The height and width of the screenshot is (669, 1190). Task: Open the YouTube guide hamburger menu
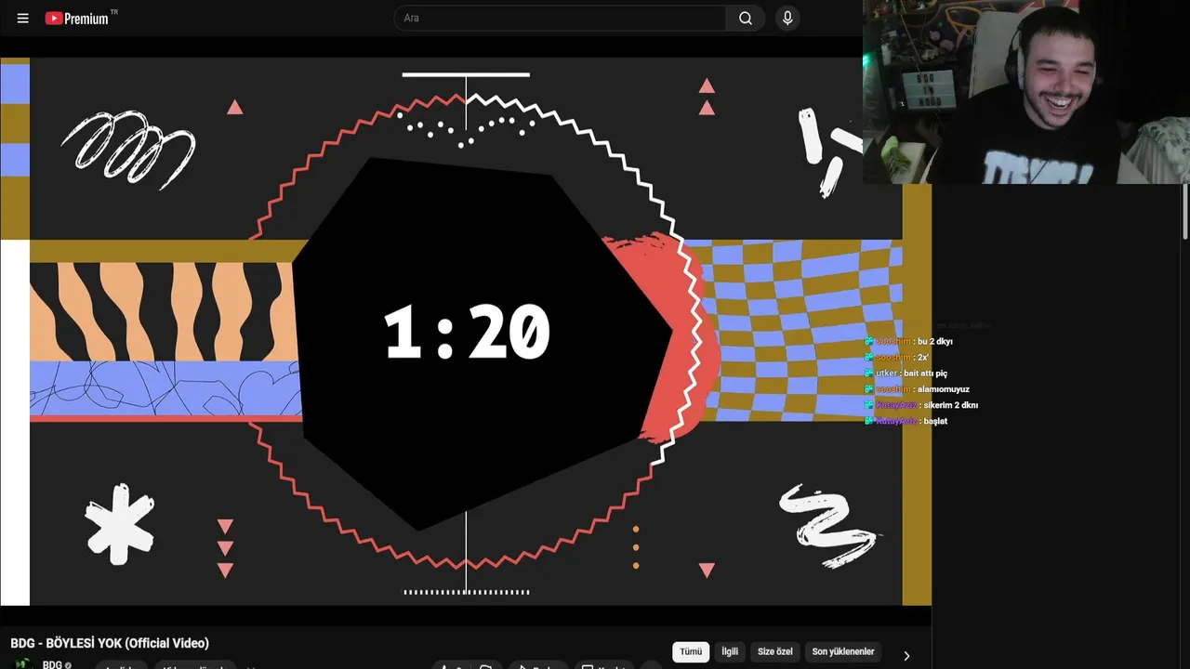[22, 19]
